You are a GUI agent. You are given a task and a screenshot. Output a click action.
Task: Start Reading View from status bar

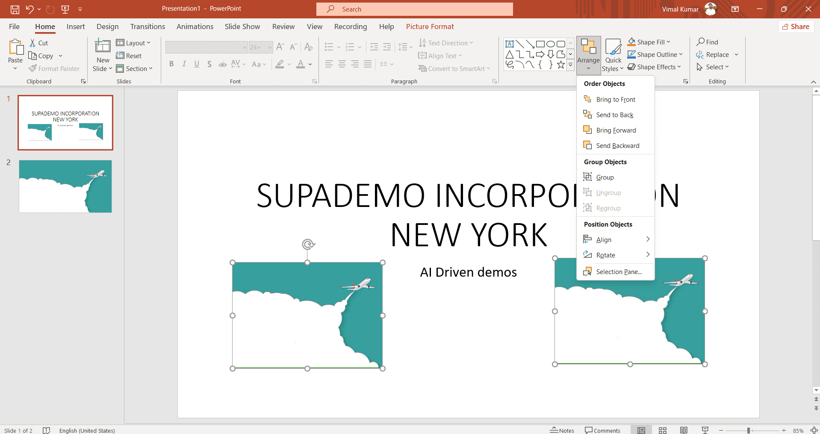click(x=684, y=430)
